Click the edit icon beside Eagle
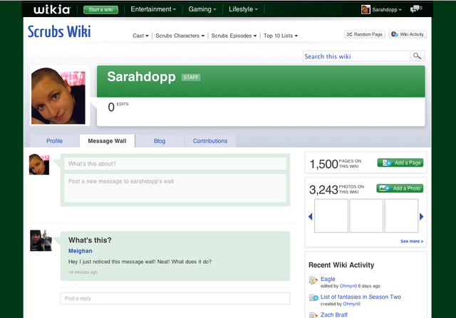 point(313,280)
